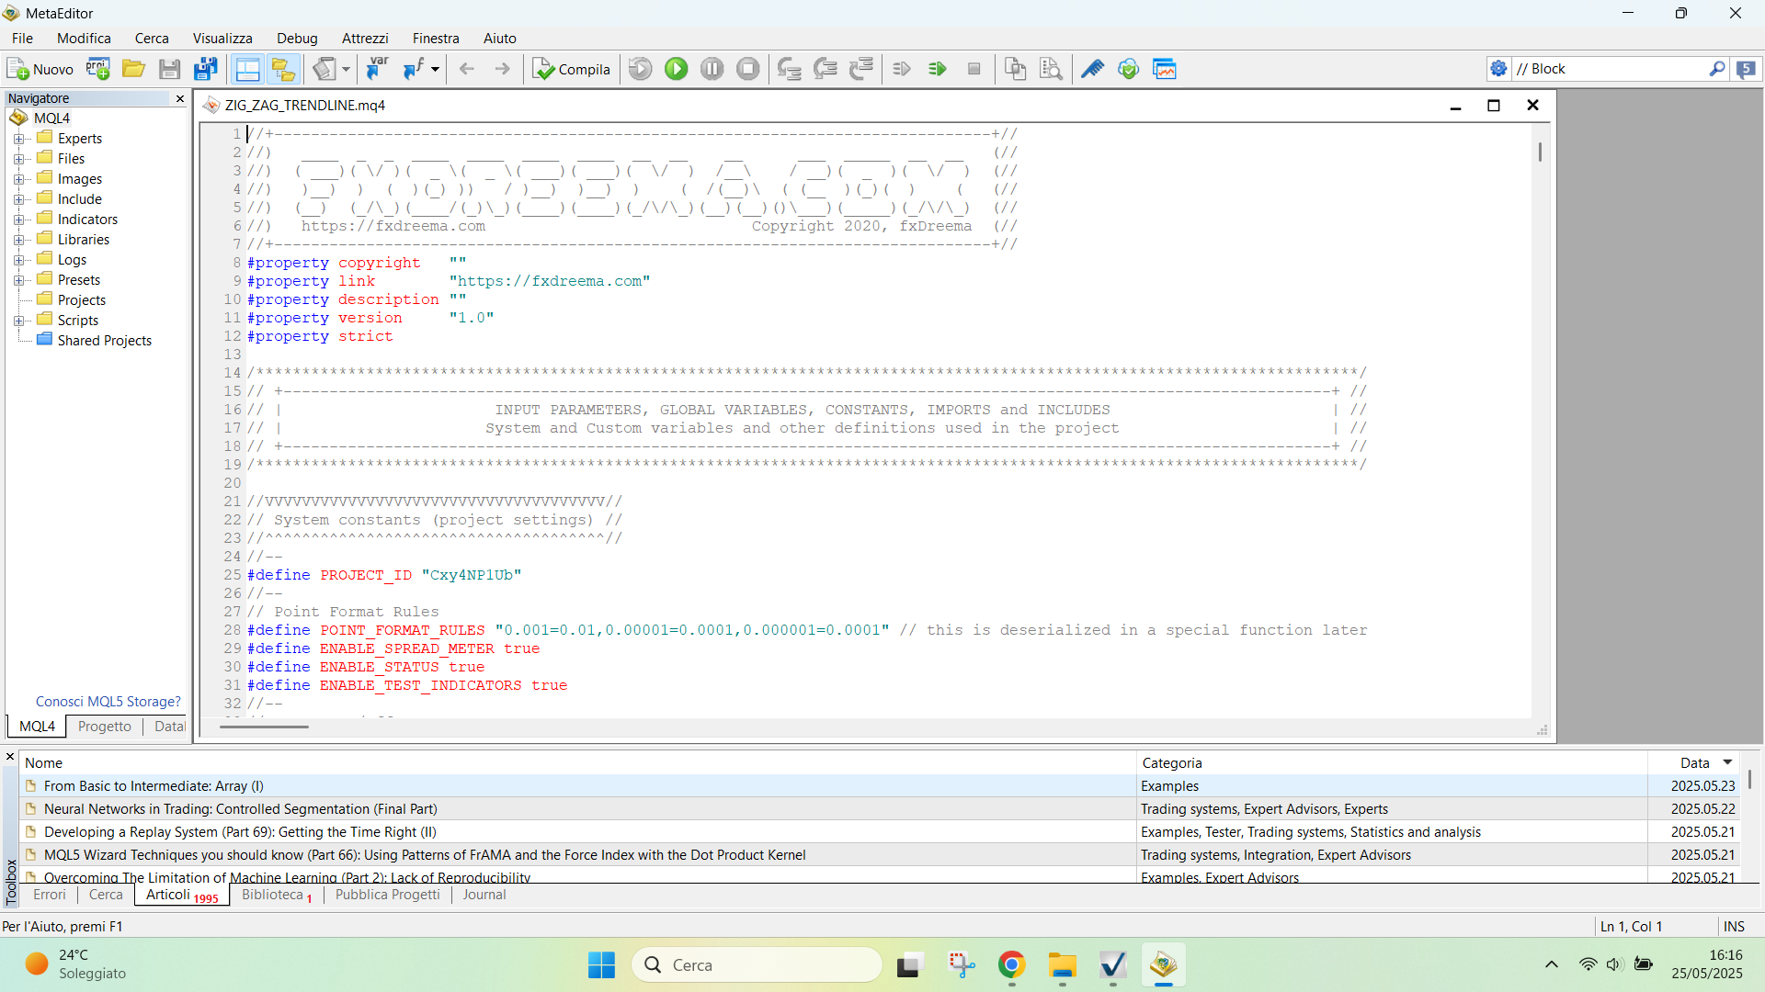
Task: Start debugging with the green play button
Action: pos(677,69)
